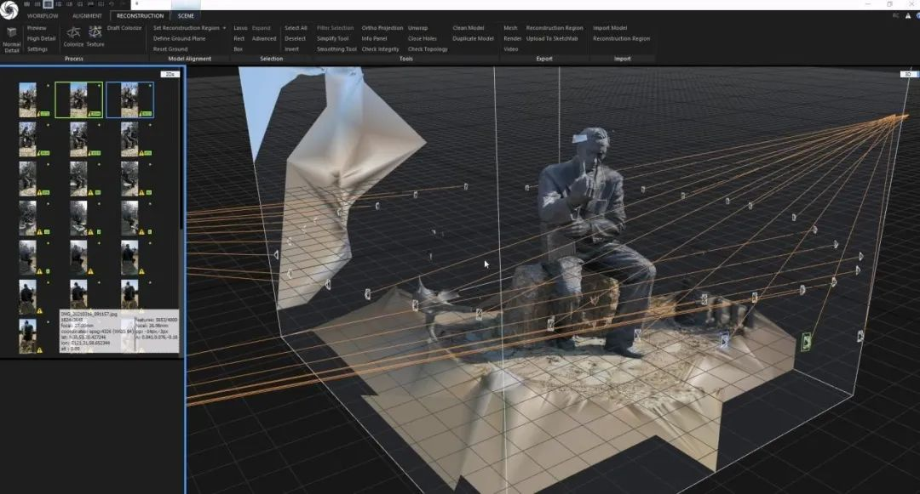Run the Colorize tool icon
This screenshot has height=494, width=920.
pyautogui.click(x=73, y=32)
